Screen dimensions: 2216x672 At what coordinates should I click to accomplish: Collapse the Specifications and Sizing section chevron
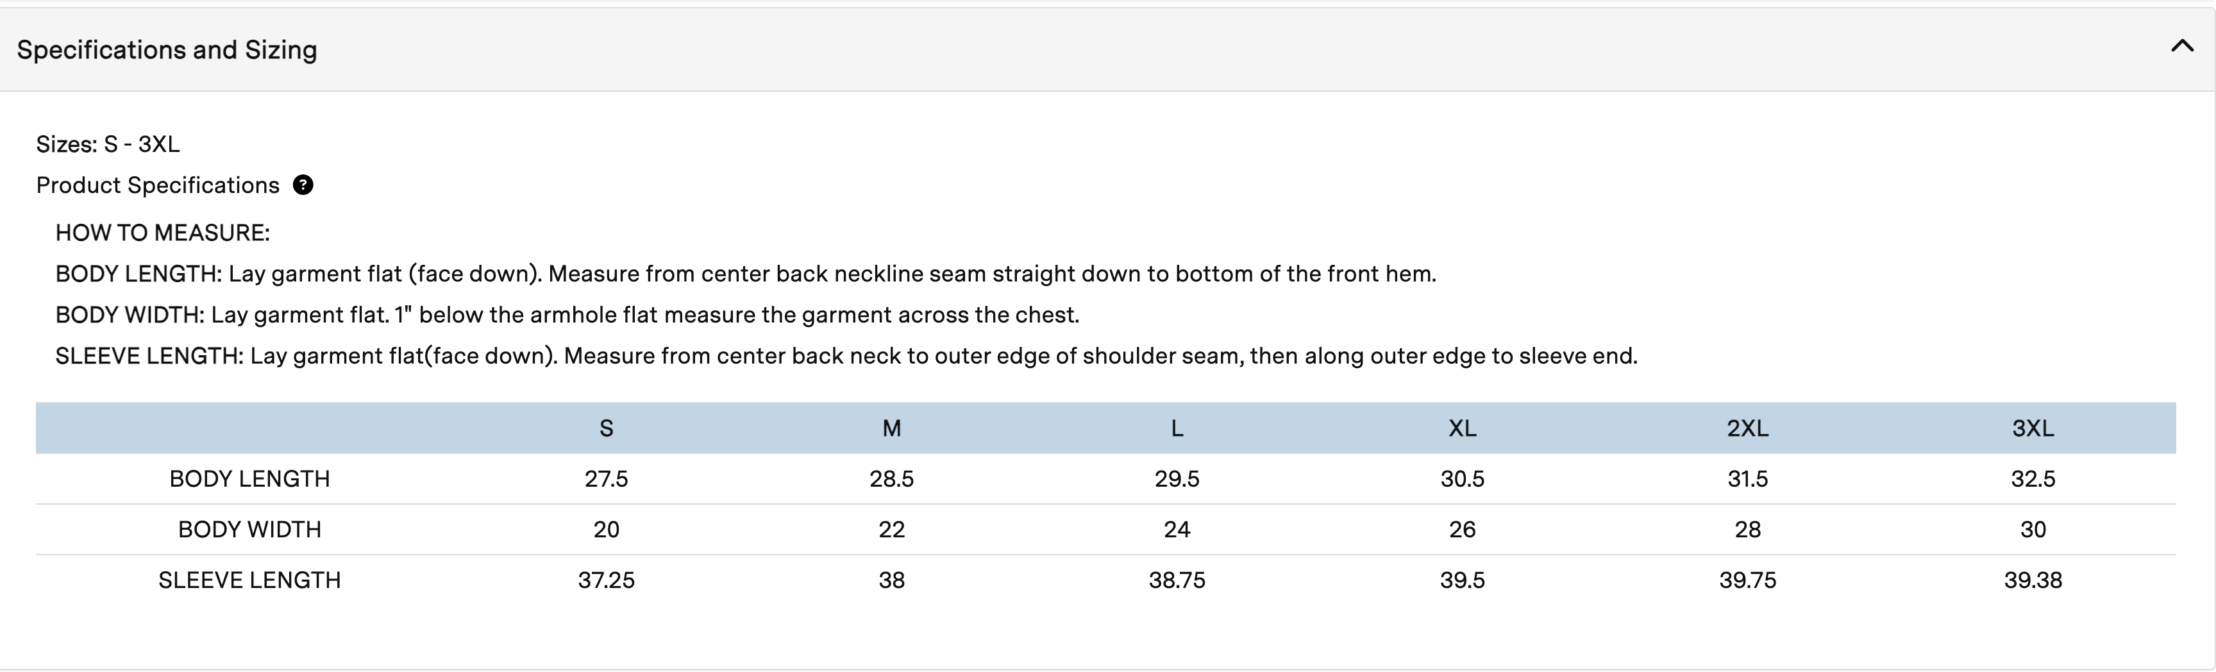tap(2181, 46)
